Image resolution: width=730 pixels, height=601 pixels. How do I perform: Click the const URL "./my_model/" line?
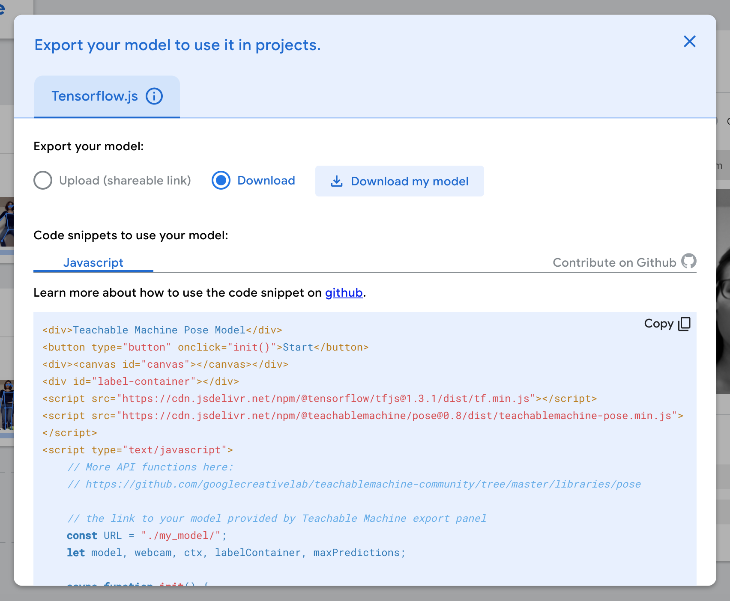click(x=147, y=536)
